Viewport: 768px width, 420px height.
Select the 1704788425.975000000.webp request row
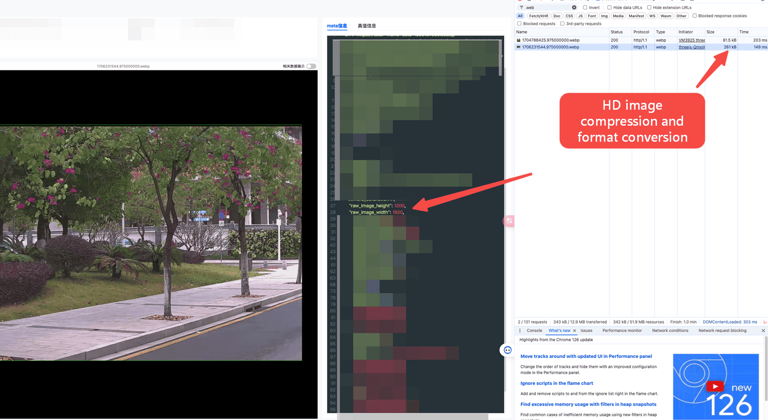550,40
